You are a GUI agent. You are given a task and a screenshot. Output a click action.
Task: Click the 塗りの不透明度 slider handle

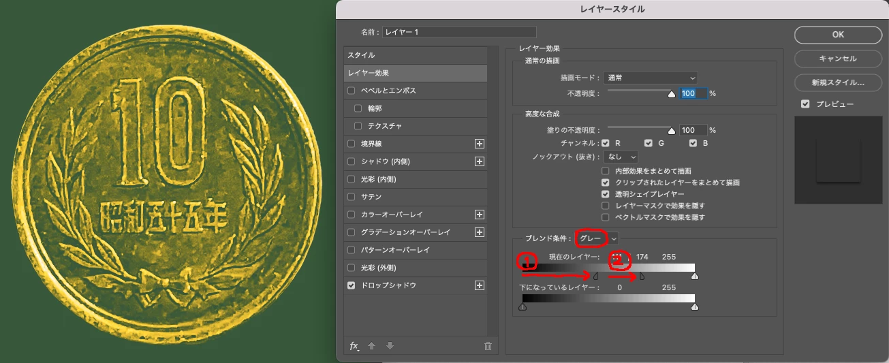pyautogui.click(x=672, y=131)
